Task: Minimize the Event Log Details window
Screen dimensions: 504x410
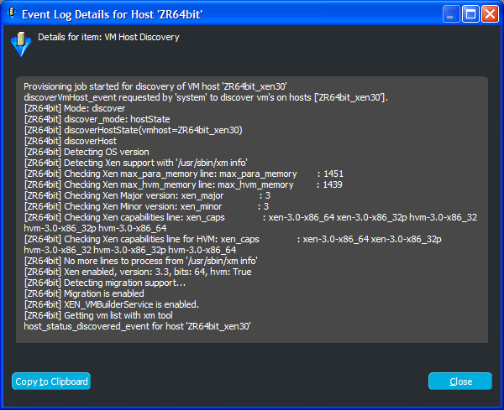Action: tap(450, 14)
